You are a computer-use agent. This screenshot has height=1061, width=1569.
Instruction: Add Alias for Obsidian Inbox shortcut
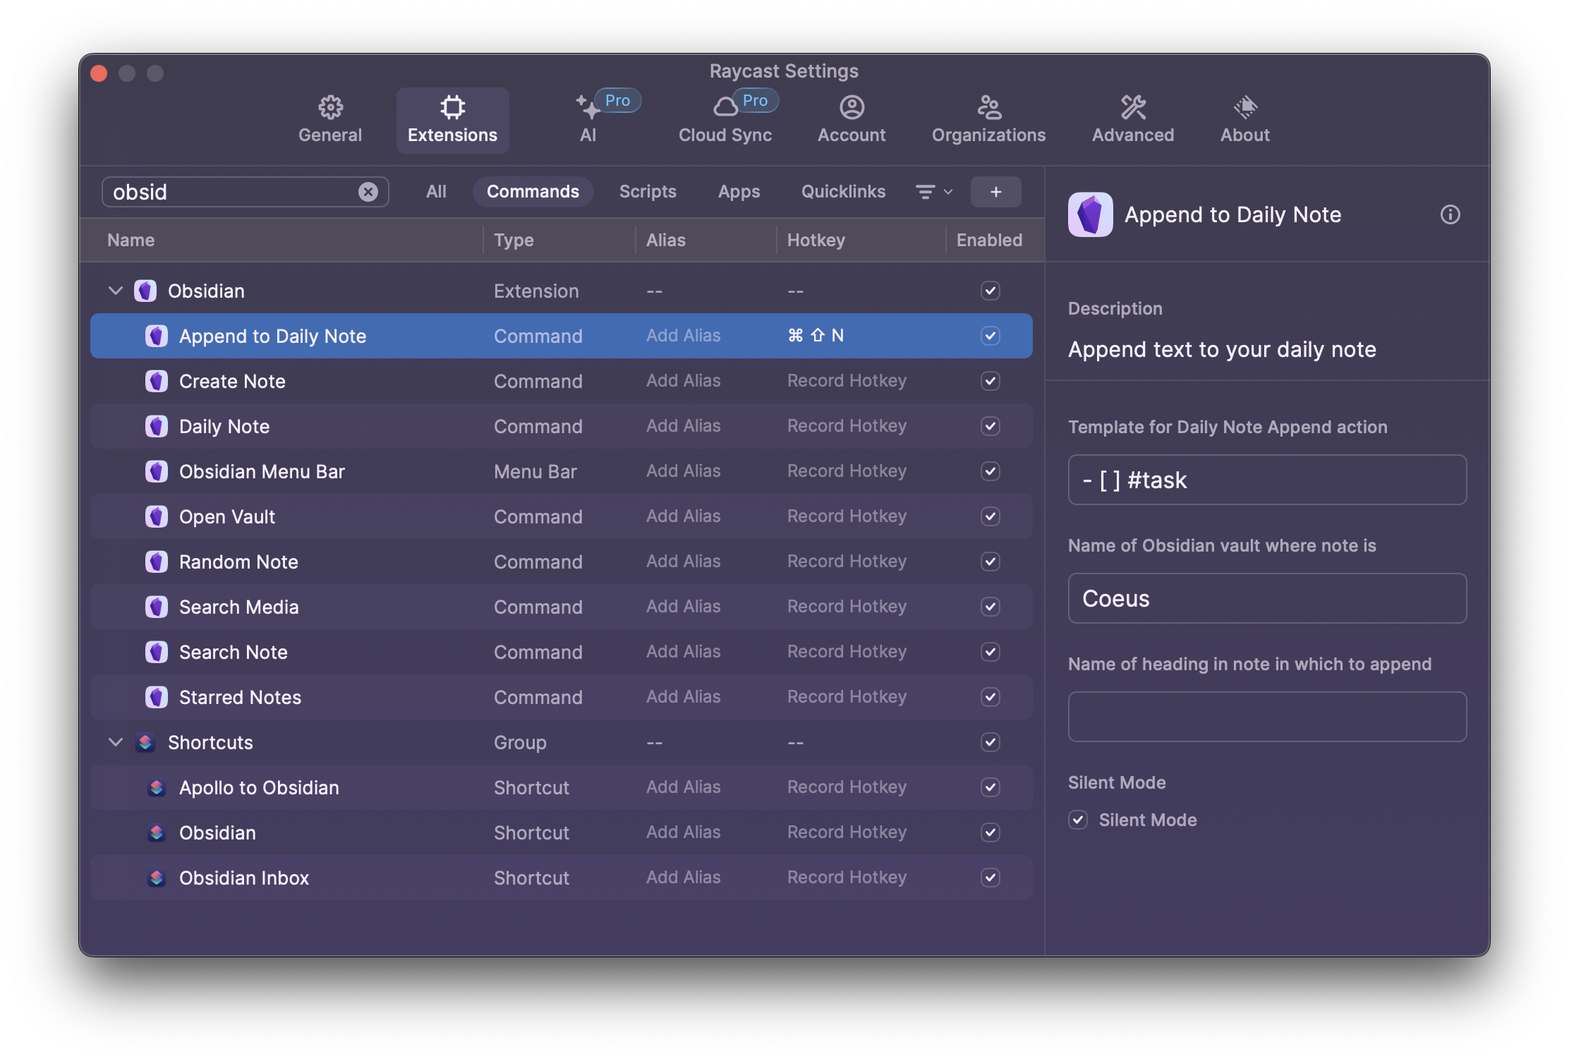point(683,878)
